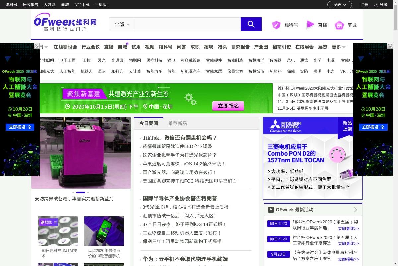Image resolution: width=398 pixels, height=266 pixels.
Task: Open the 盘点2020年最佳廉价的13款智能手机 thumbnail
Action: coord(104,231)
